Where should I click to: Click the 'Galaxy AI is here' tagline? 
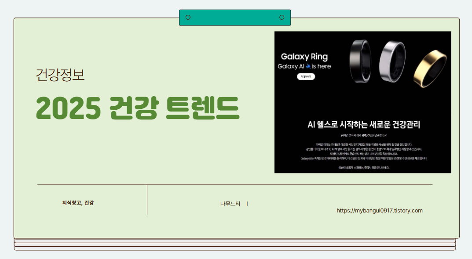pyautogui.click(x=304, y=66)
